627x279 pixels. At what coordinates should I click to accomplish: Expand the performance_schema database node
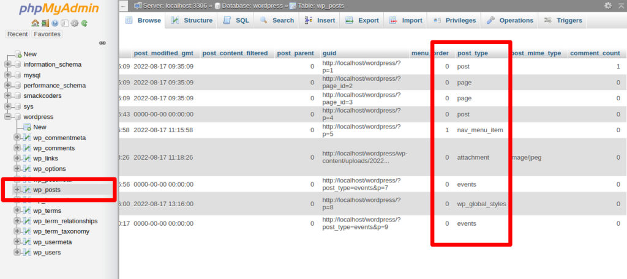(x=7, y=86)
